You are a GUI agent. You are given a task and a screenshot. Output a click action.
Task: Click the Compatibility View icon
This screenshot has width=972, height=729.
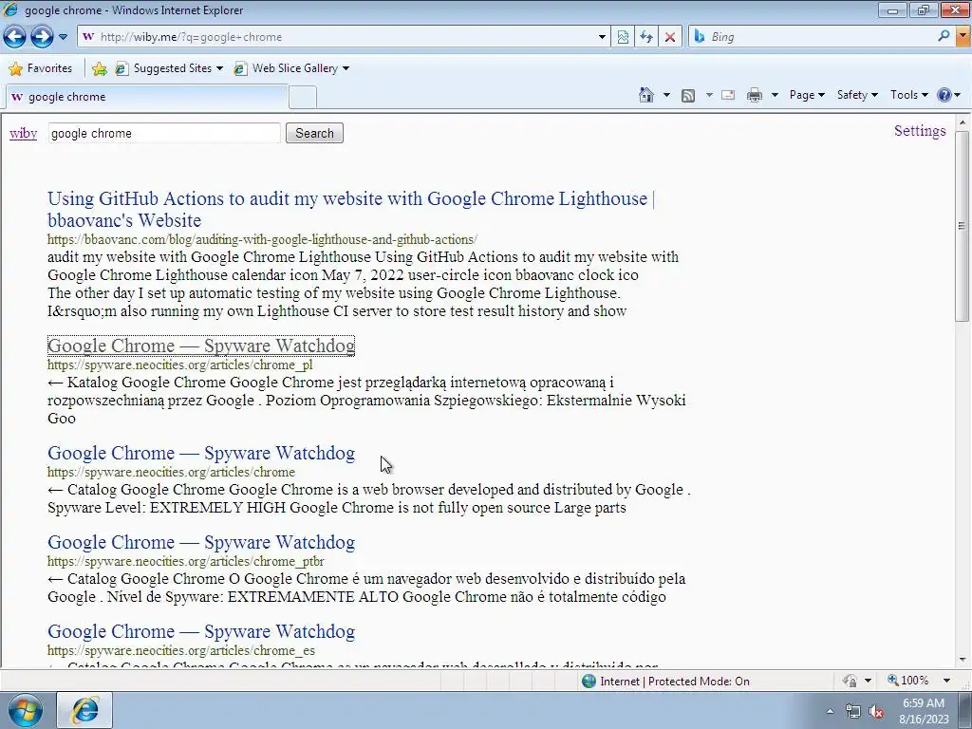[623, 37]
